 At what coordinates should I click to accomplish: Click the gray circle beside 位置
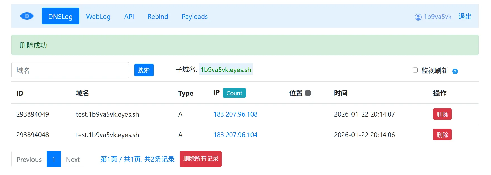coord(308,93)
